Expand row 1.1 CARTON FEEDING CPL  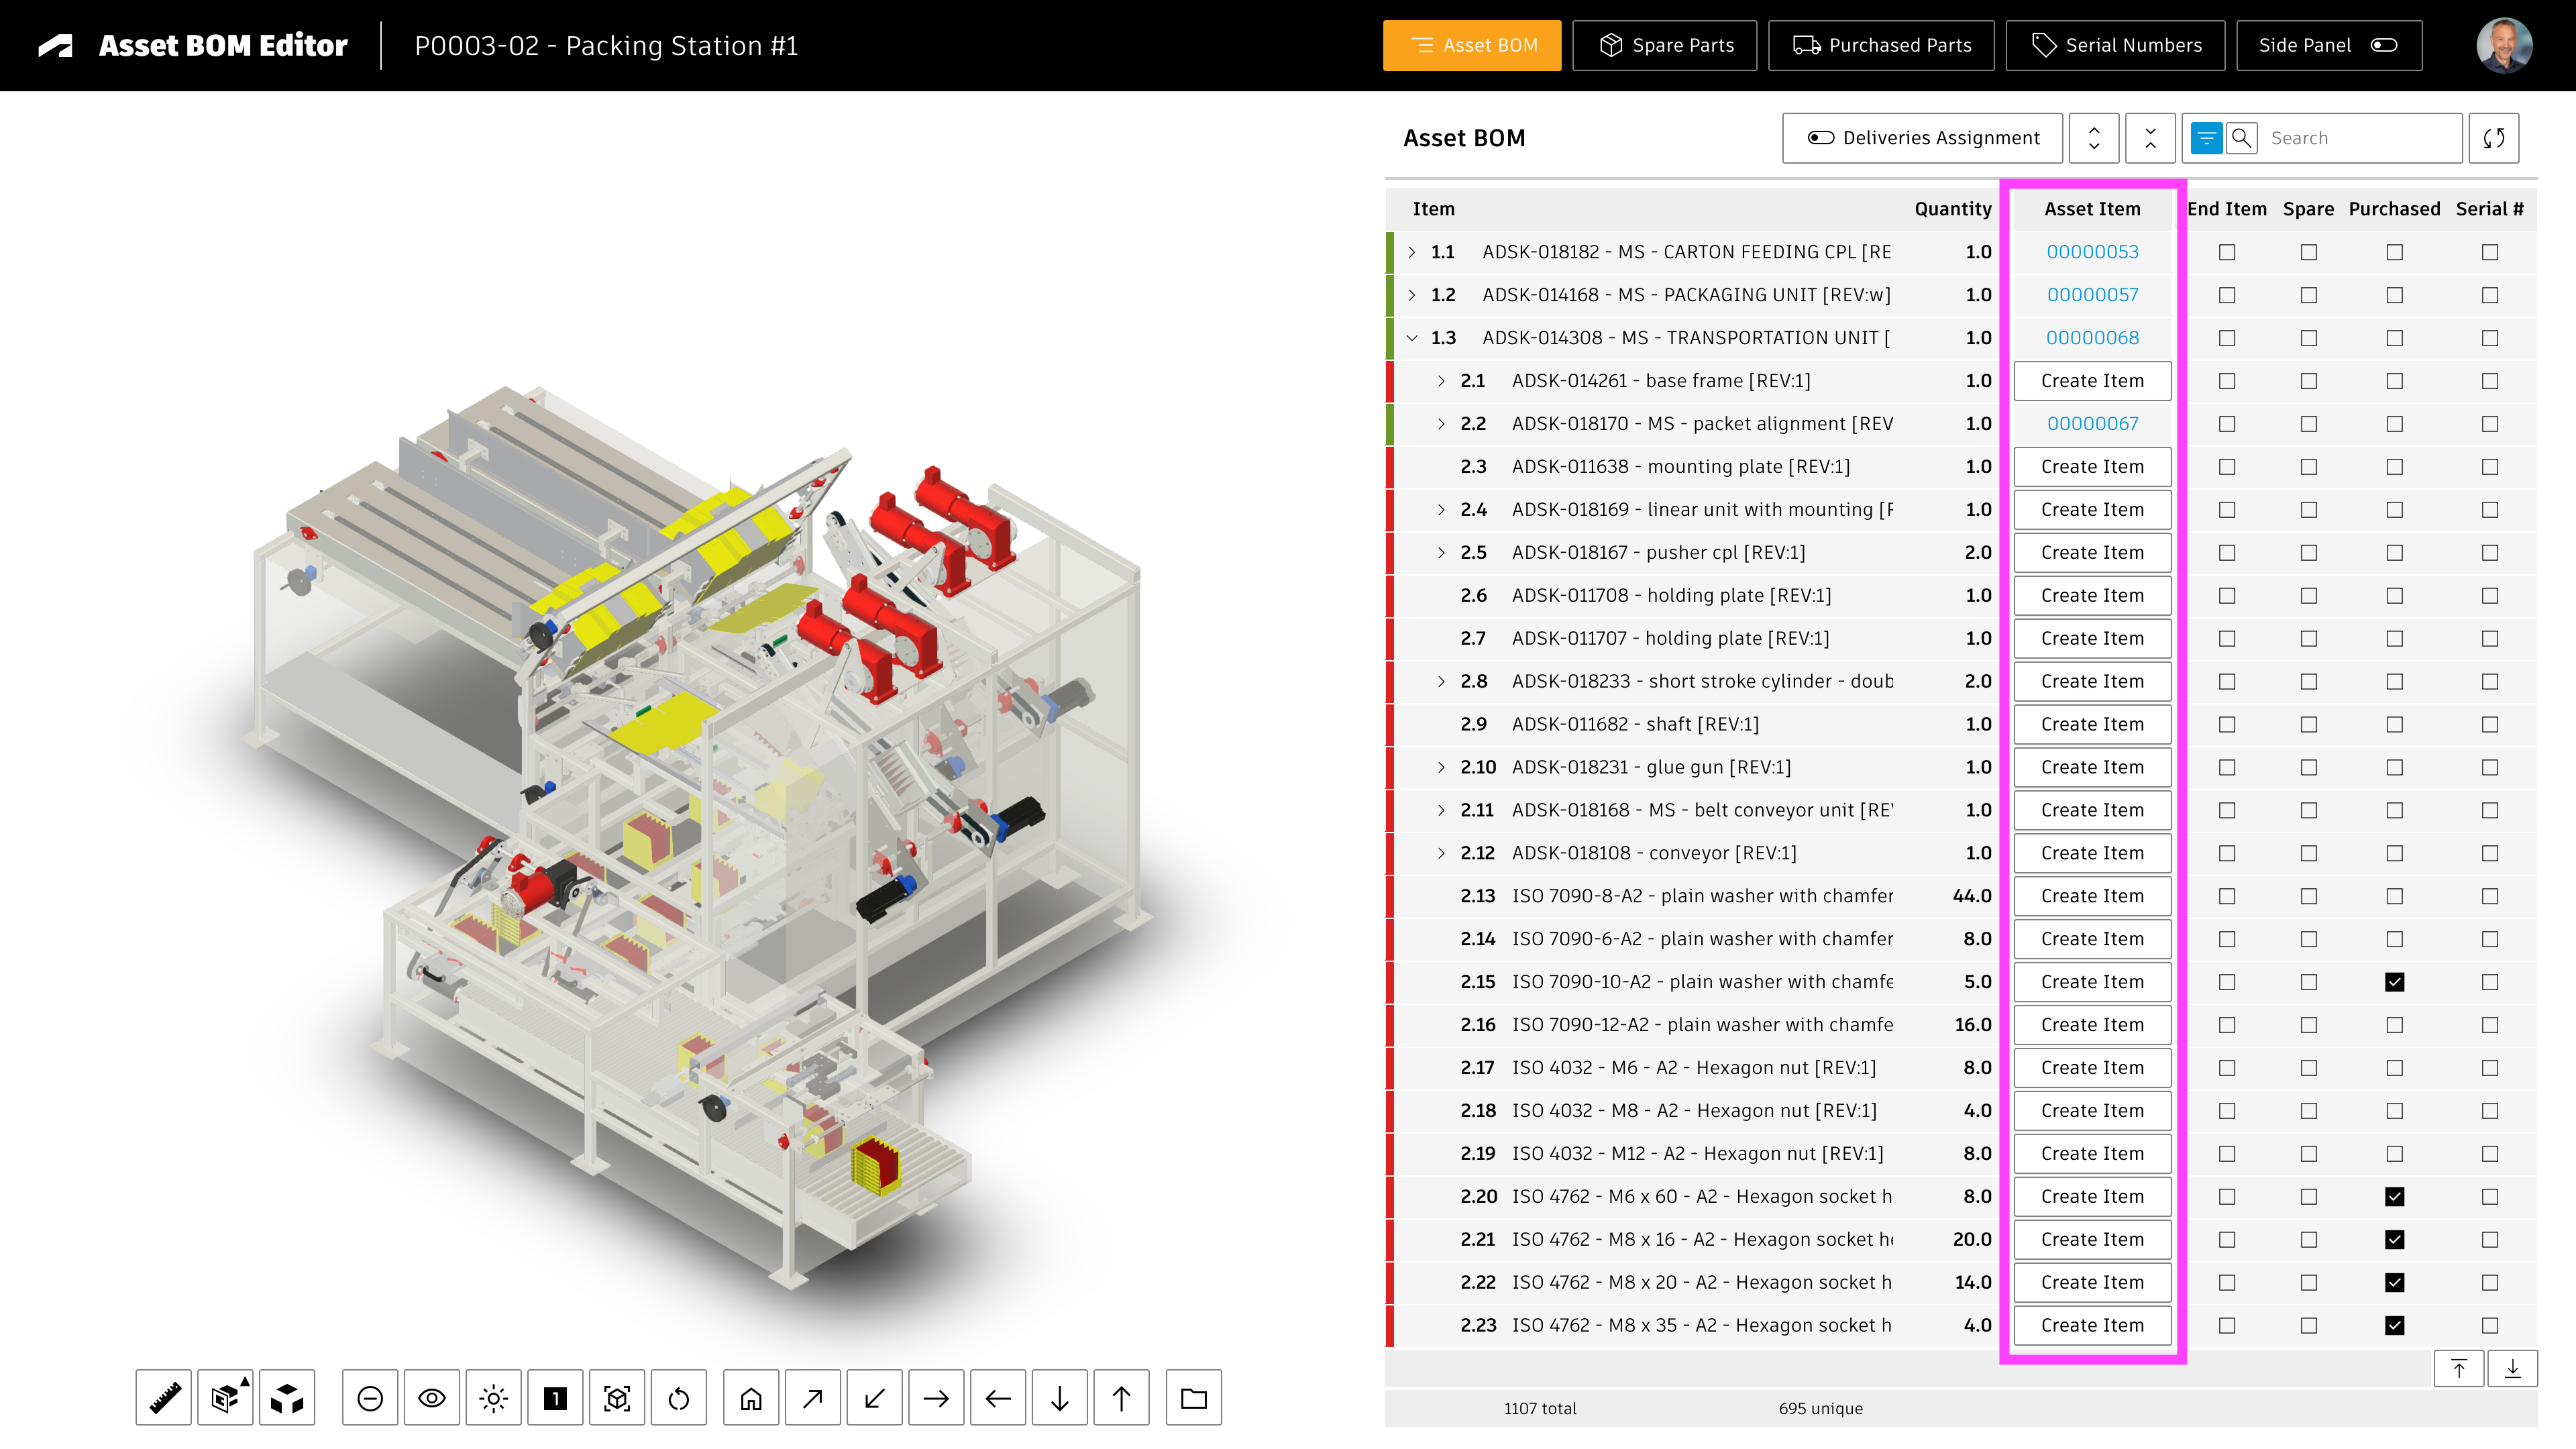(1411, 252)
